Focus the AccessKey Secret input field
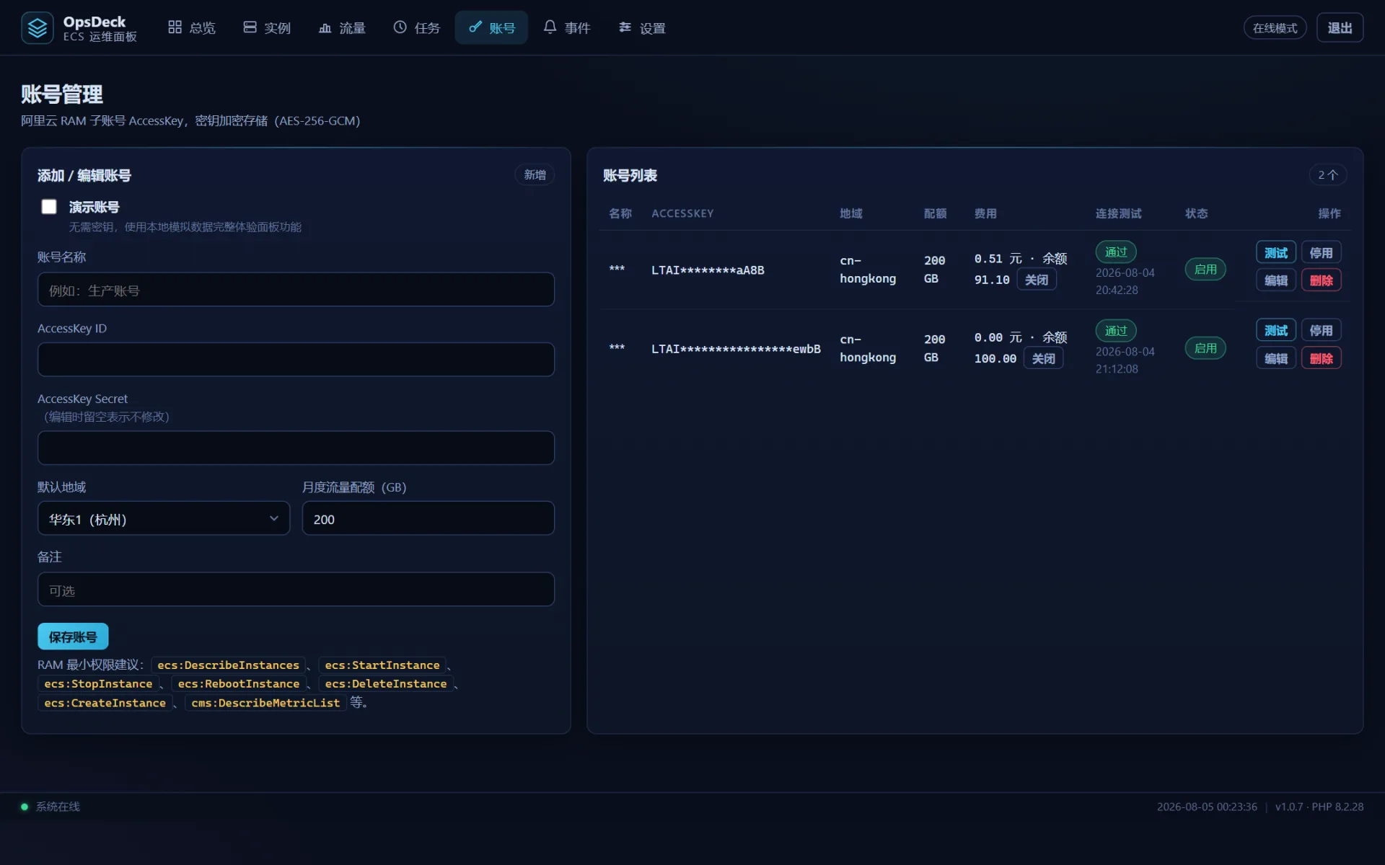The image size is (1385, 865). [x=296, y=448]
